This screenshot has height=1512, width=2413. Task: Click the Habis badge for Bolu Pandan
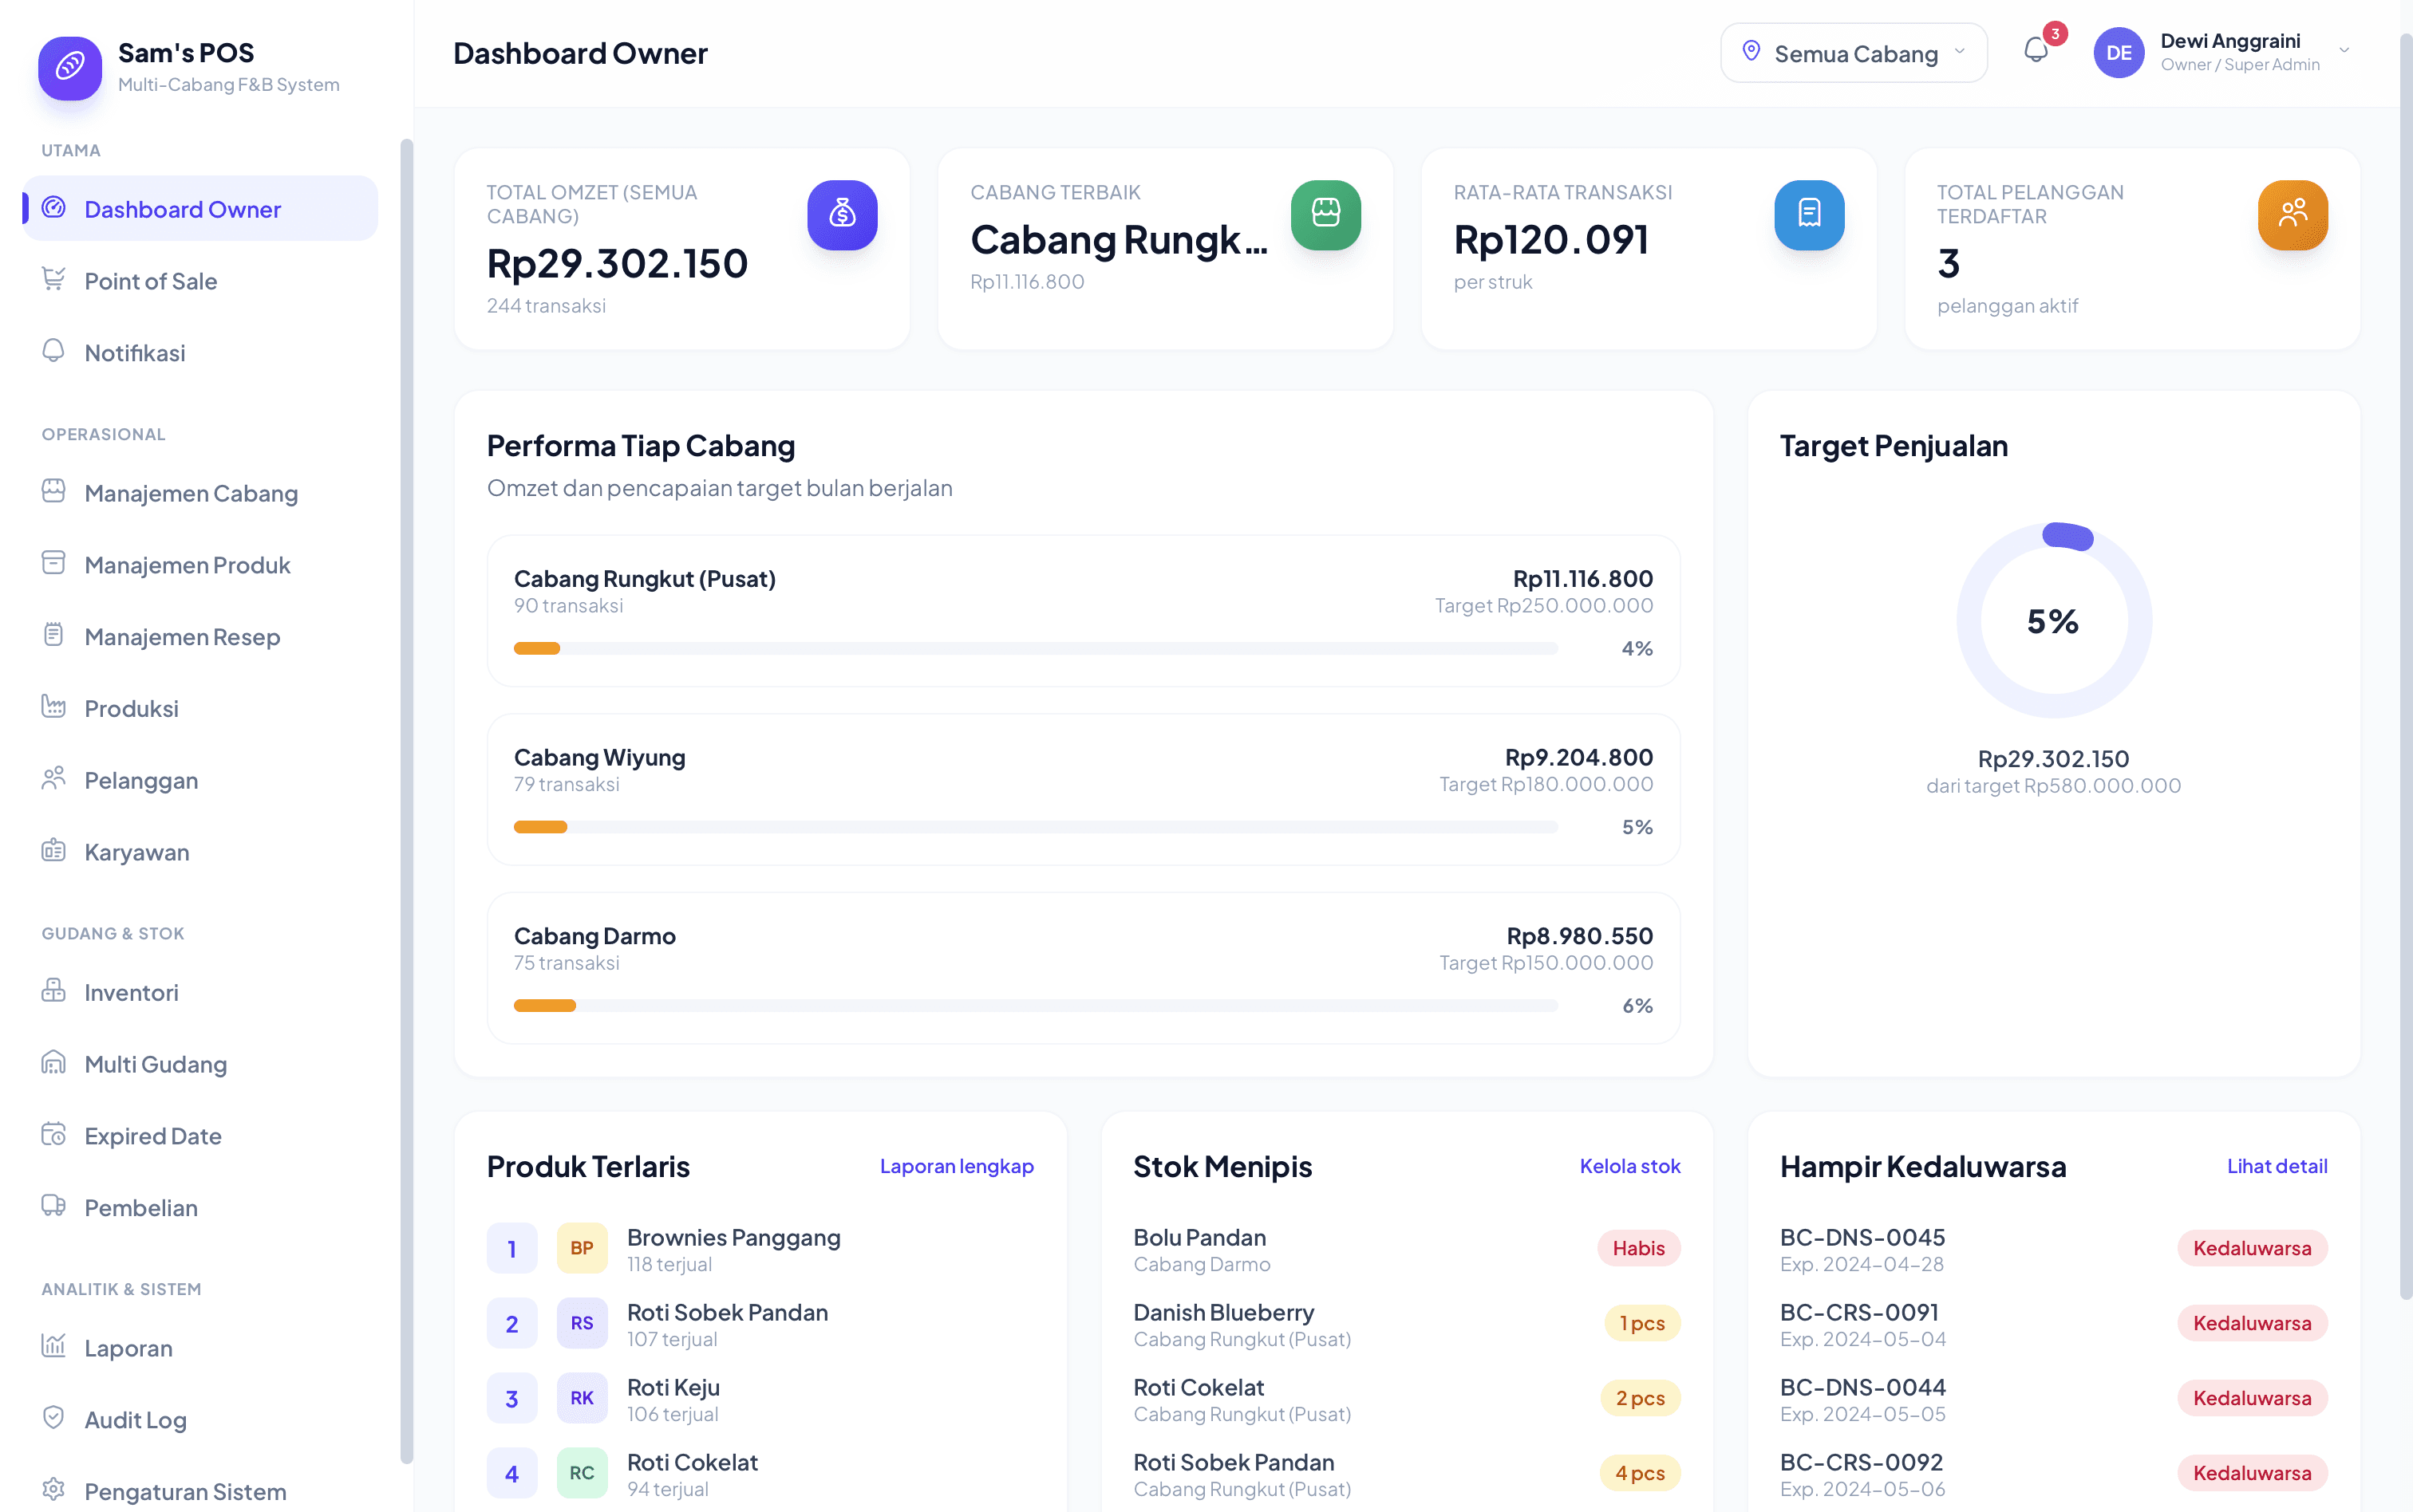[x=1639, y=1249]
